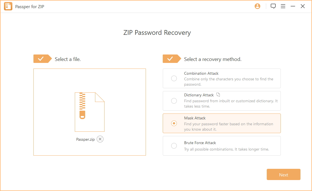This screenshot has height=191, width=312.
Task: Click the Next button
Action: [284, 174]
